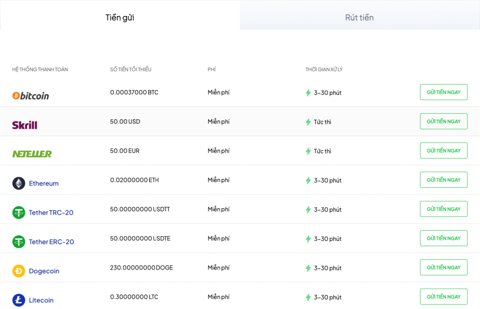Click the lightning icon in Skrill row
480x309 pixels.
click(x=308, y=122)
